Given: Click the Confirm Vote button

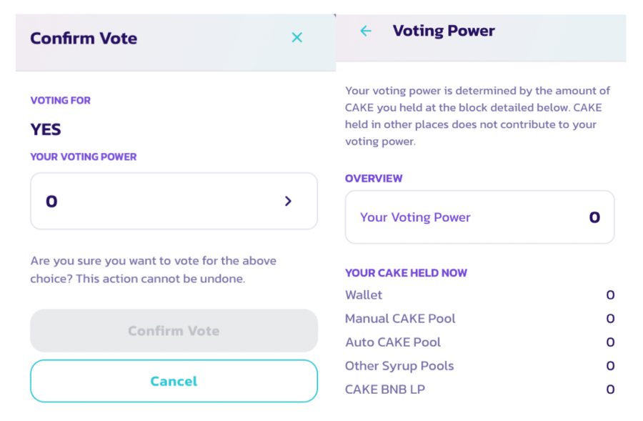Looking at the screenshot, I should point(174,331).
